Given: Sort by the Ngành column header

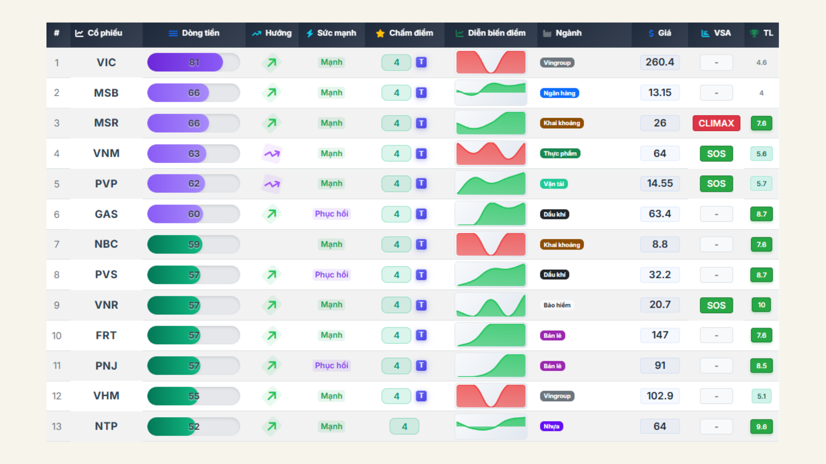Looking at the screenshot, I should pos(568,33).
